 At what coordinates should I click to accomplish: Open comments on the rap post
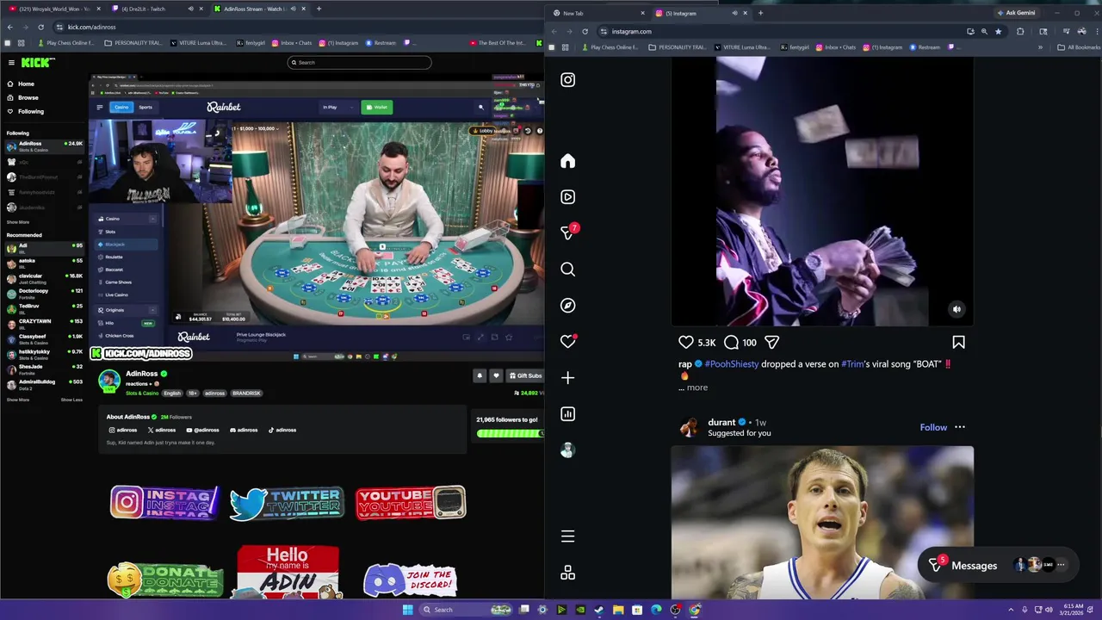click(x=731, y=342)
